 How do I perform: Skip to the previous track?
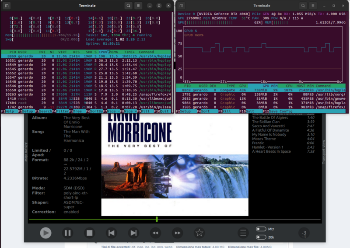click(x=112, y=233)
